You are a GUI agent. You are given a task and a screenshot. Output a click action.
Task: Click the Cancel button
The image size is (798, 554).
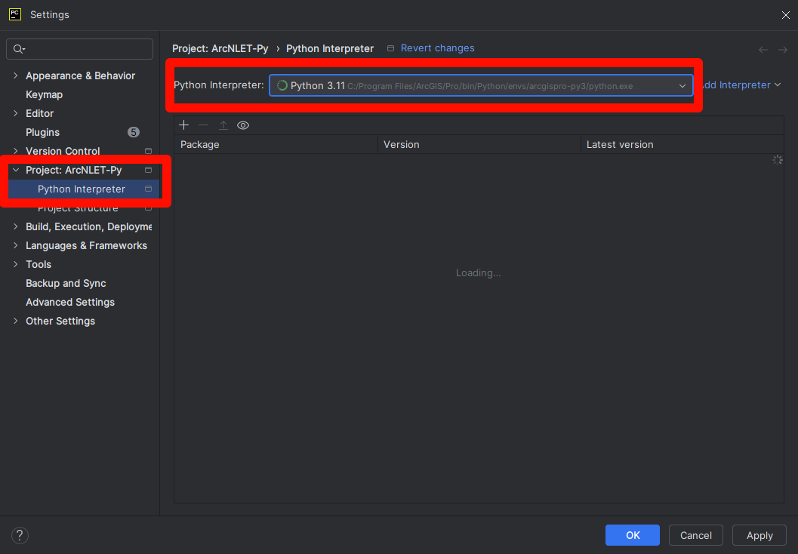pos(696,535)
